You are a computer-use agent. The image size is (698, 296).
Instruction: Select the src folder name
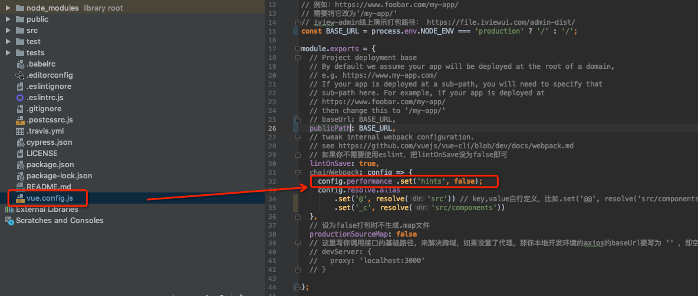coord(32,30)
